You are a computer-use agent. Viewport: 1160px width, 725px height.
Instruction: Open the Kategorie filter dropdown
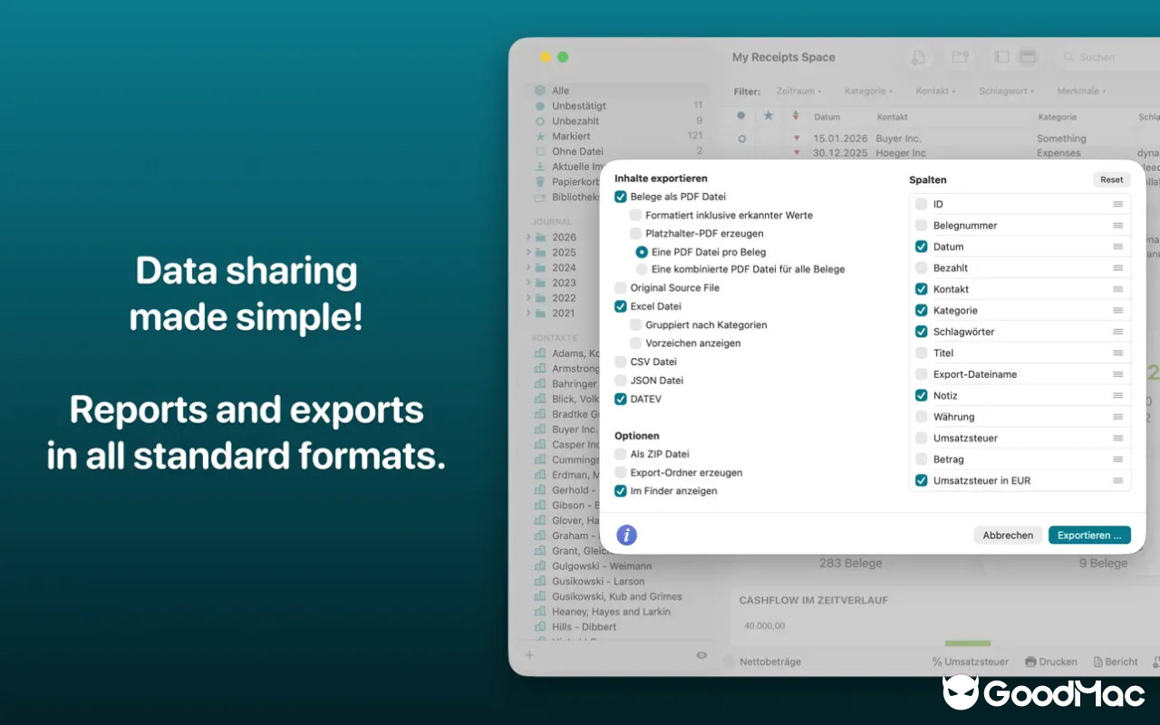tap(868, 92)
